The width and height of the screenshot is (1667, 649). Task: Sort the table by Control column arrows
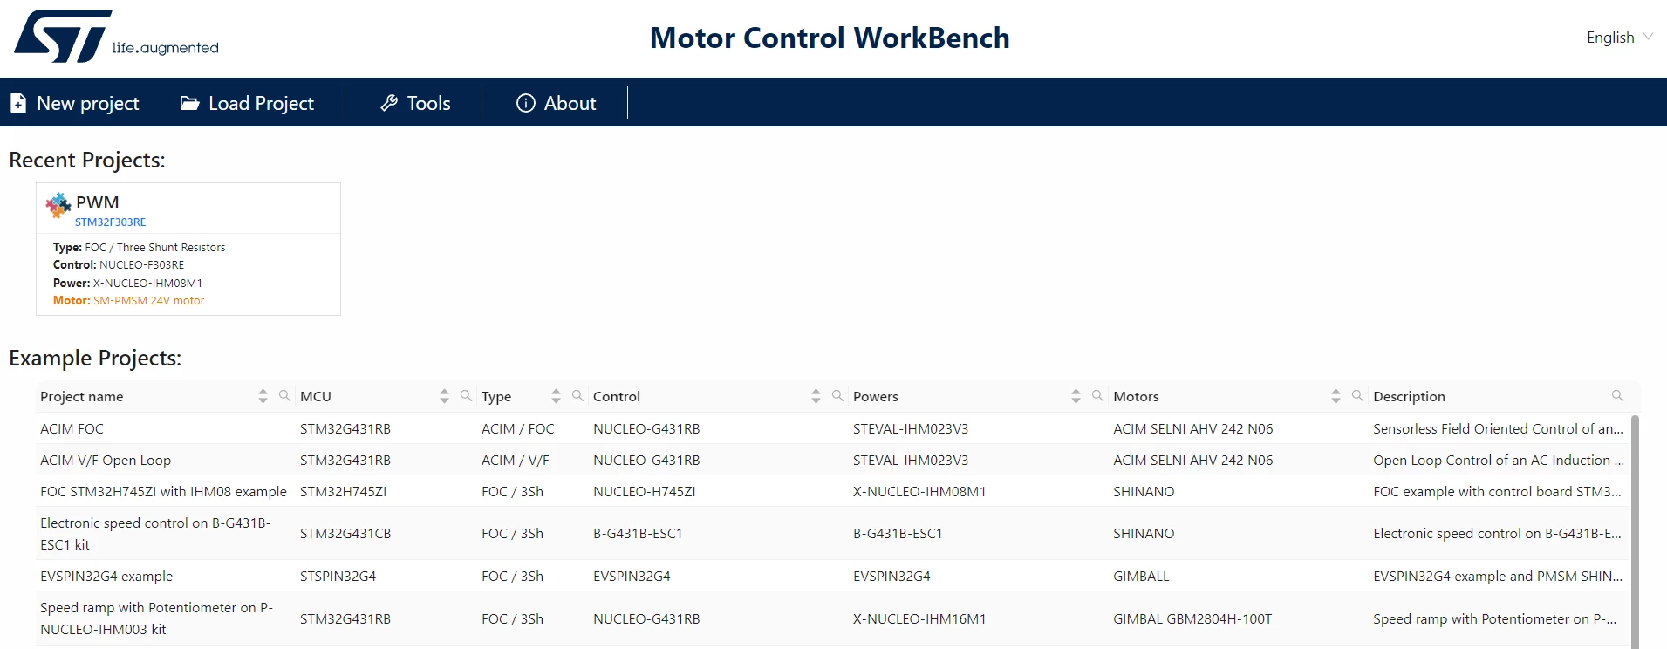[816, 396]
